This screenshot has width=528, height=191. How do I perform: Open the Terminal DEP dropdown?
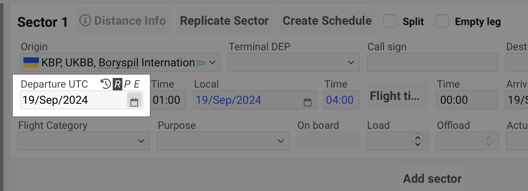click(x=351, y=63)
